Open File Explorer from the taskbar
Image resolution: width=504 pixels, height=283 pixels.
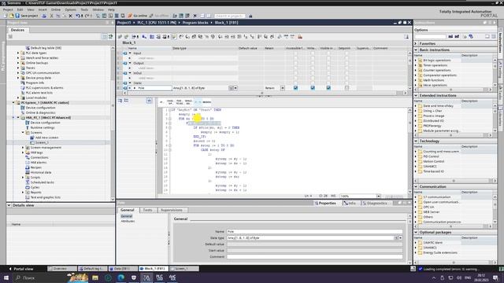[x=95, y=277]
